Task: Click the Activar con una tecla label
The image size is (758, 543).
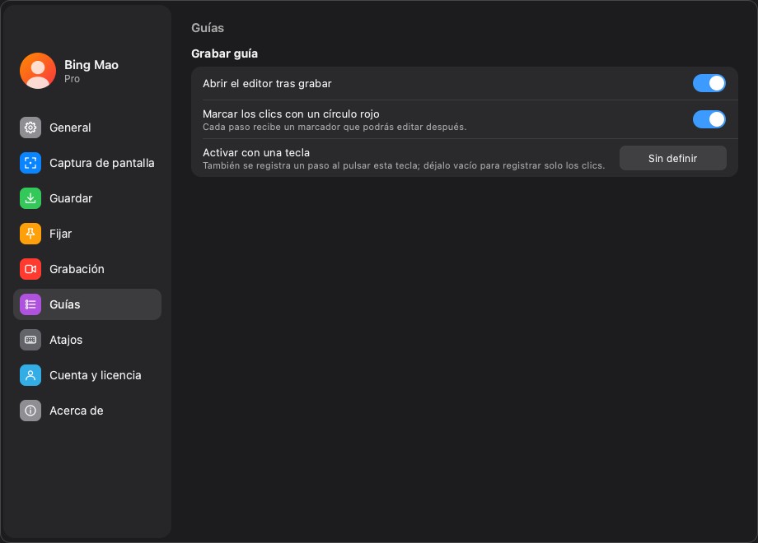Action: click(x=256, y=152)
